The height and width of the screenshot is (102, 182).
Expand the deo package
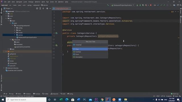pos(15,30)
